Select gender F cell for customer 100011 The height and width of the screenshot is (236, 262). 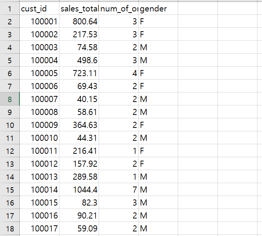(158, 151)
